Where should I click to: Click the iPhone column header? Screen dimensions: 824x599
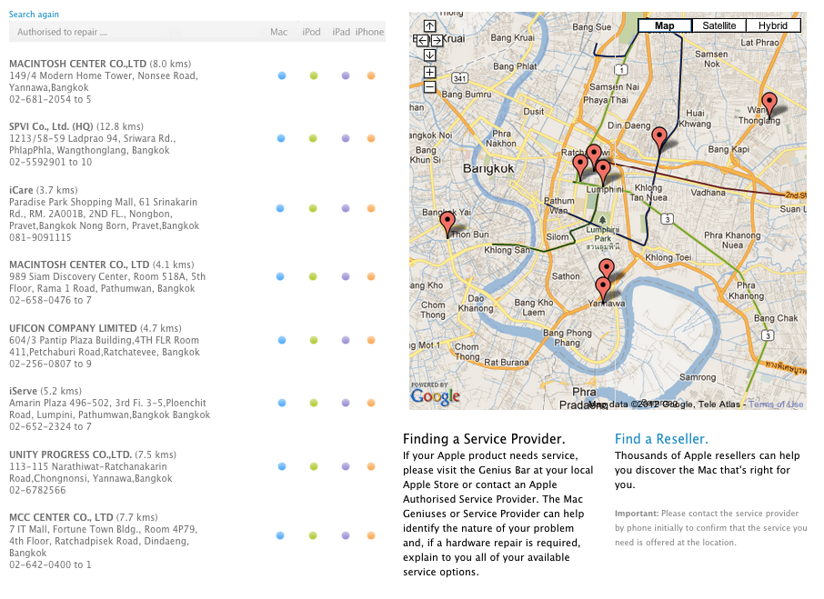369,32
